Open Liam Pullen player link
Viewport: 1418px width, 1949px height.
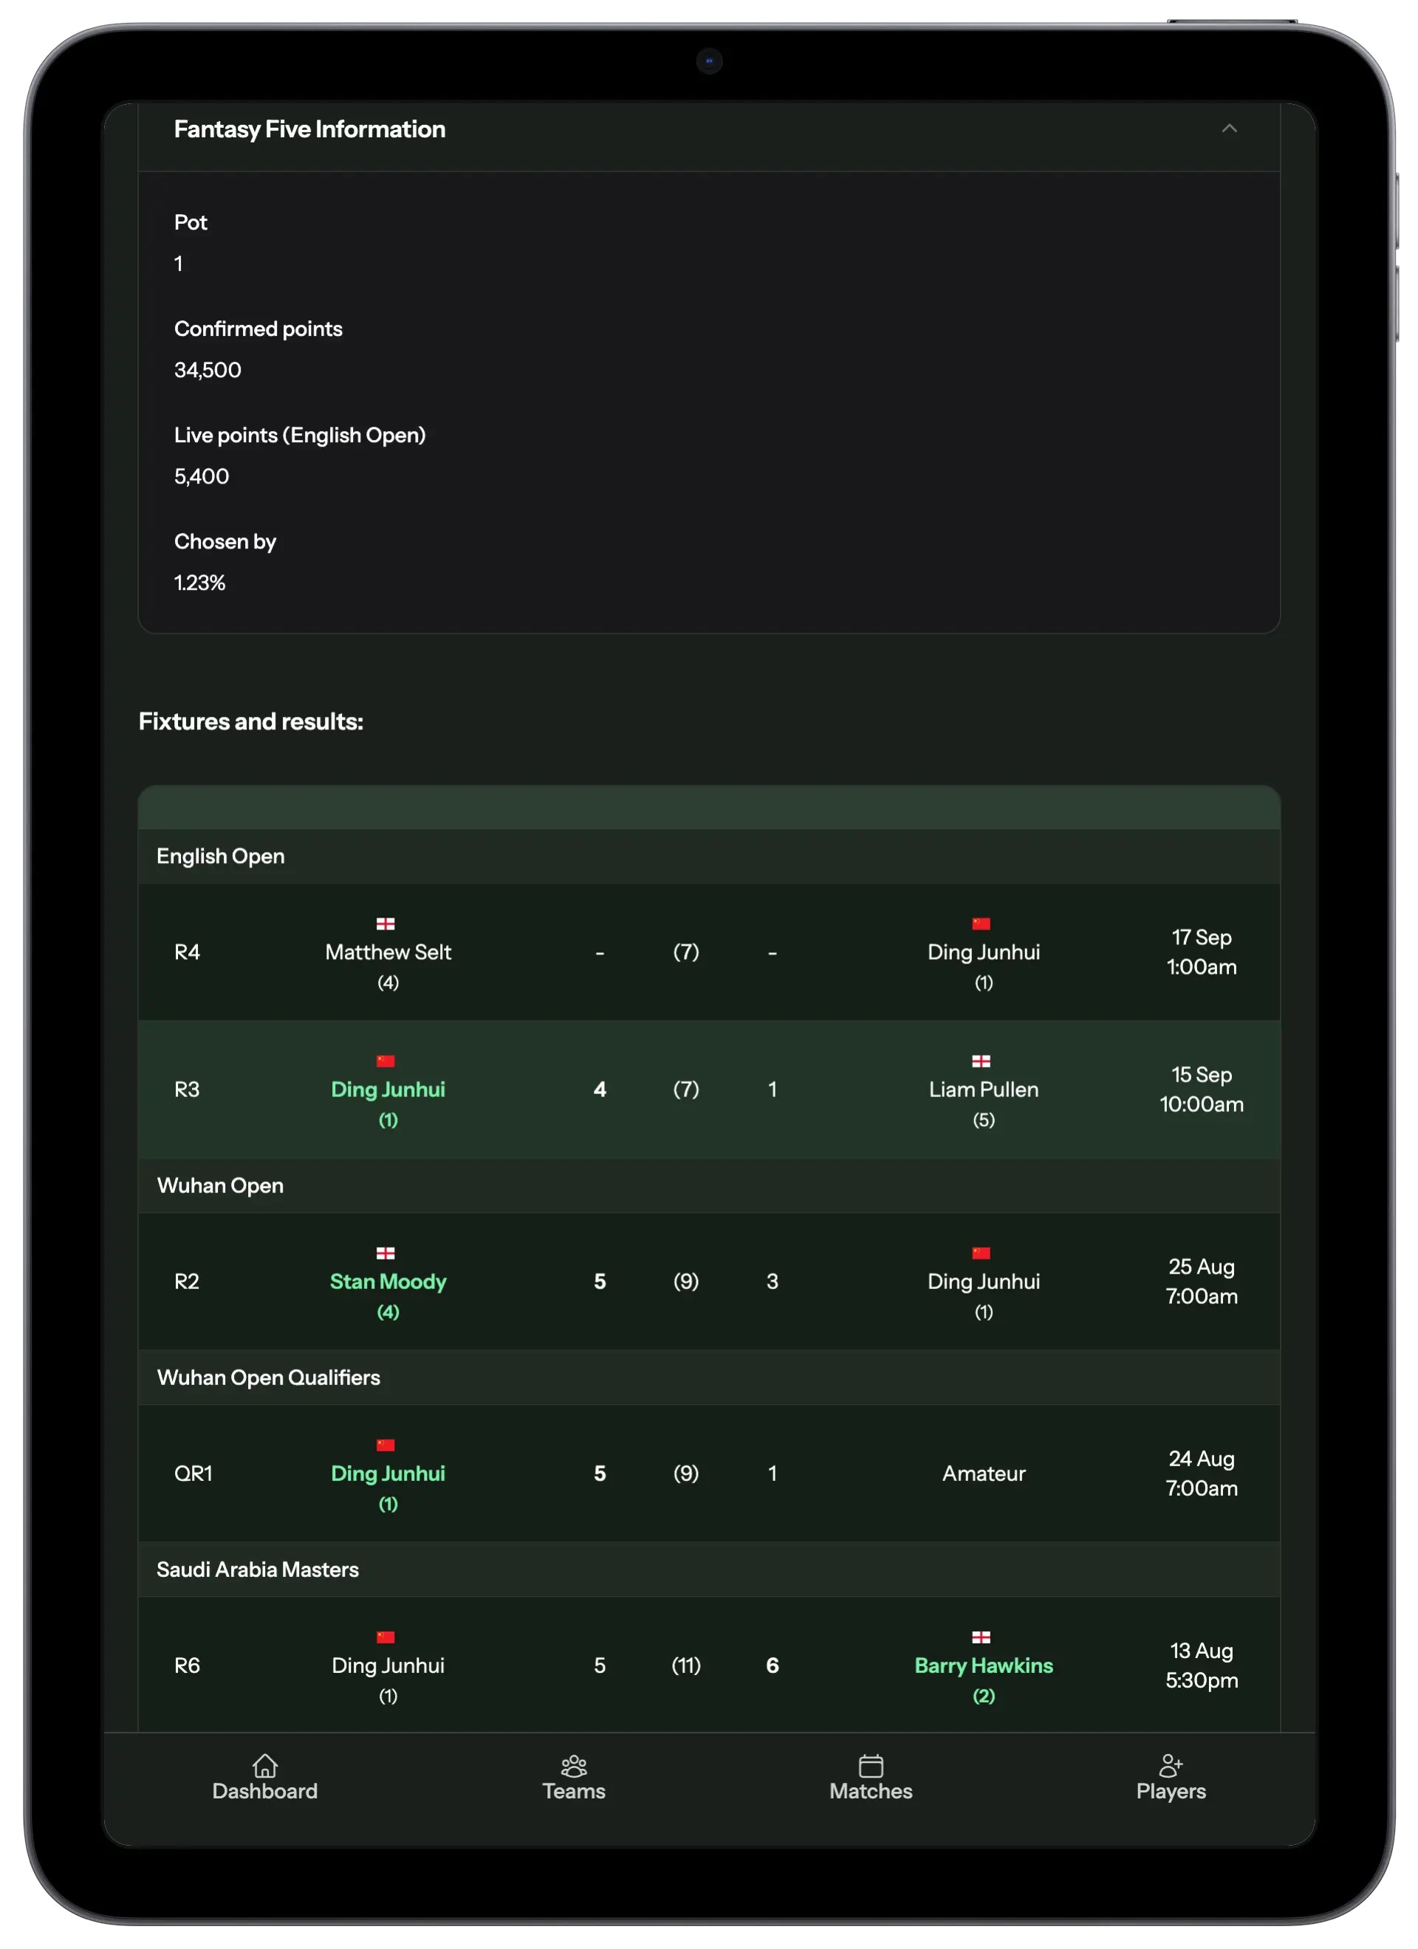984,1090
